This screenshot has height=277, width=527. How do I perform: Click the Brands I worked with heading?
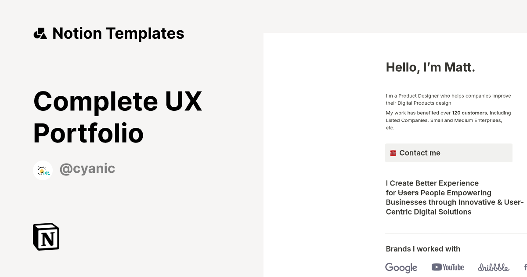[x=423, y=249]
